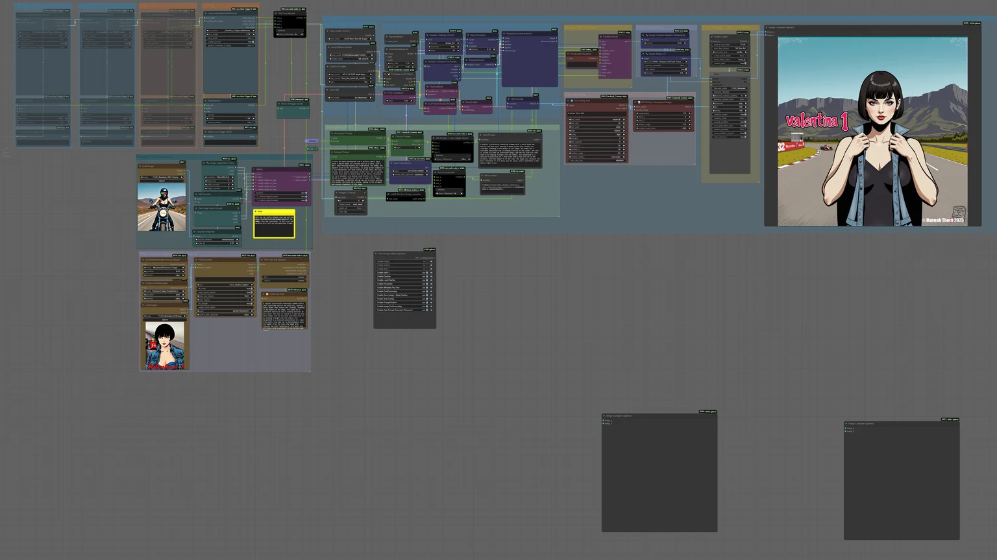Open clip_name1 dropdown in DualCLIPLoader node

point(350,75)
